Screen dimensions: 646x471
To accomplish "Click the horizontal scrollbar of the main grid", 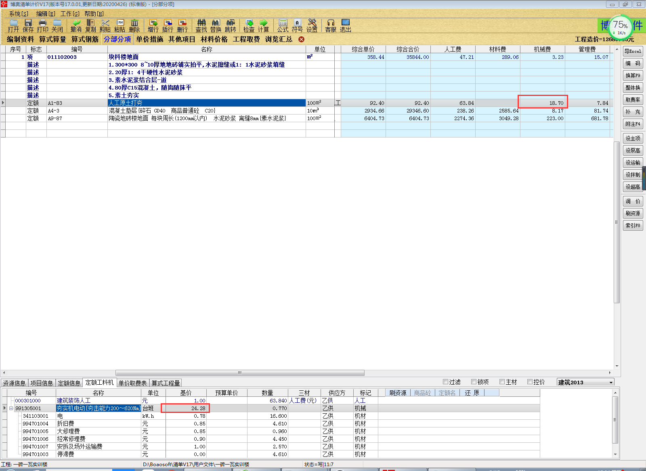I will coord(239,373).
